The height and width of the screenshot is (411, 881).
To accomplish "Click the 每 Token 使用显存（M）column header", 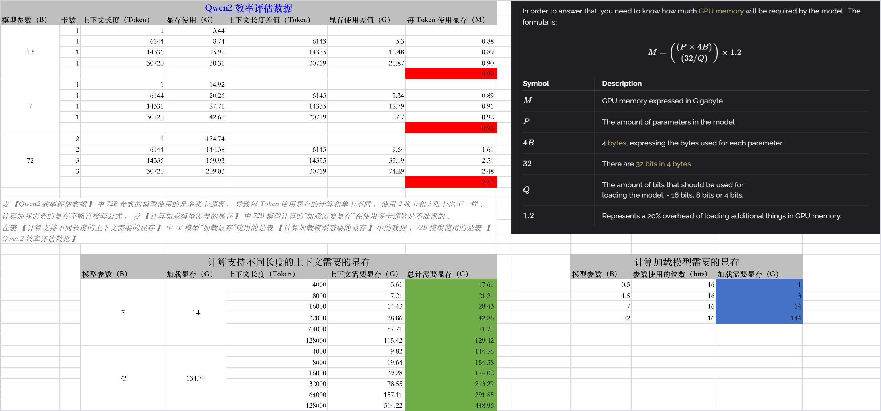I will point(446,20).
